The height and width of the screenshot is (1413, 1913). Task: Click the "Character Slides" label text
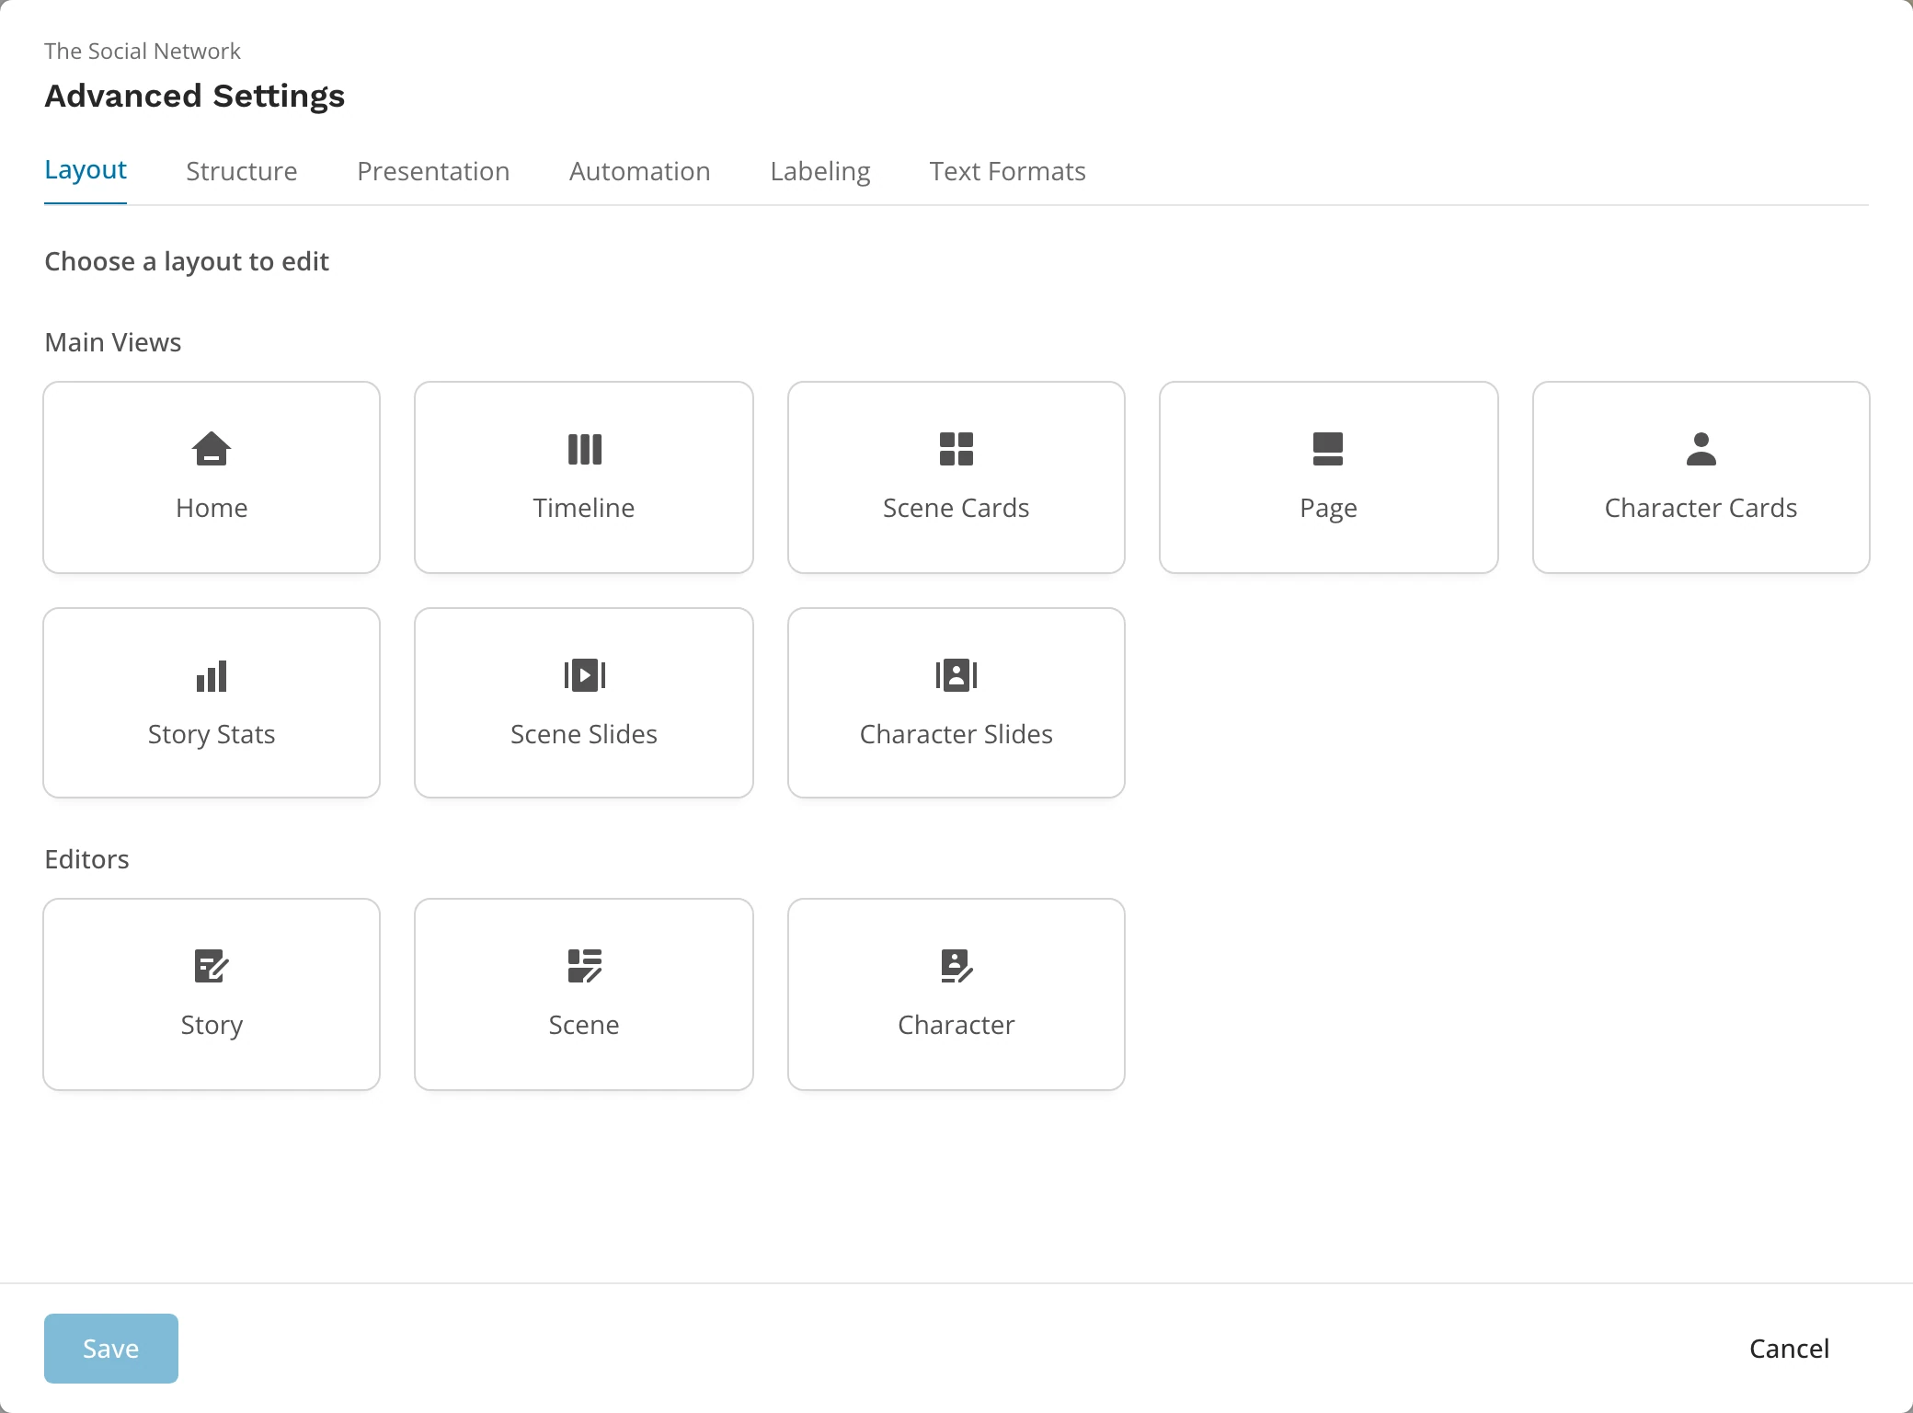[956, 734]
